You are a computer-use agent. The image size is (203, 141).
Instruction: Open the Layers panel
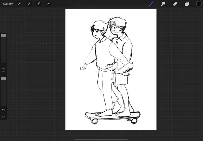[187, 4]
